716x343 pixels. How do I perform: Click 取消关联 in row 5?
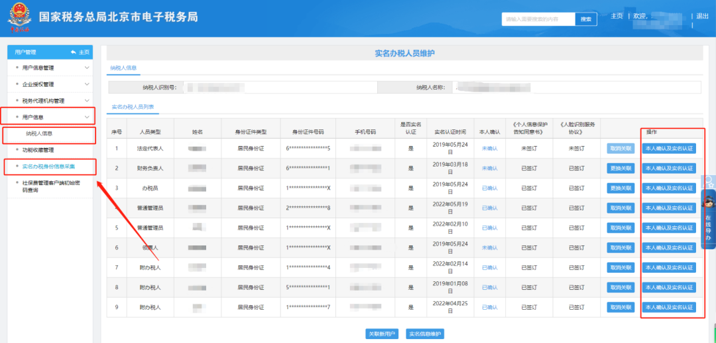point(621,228)
